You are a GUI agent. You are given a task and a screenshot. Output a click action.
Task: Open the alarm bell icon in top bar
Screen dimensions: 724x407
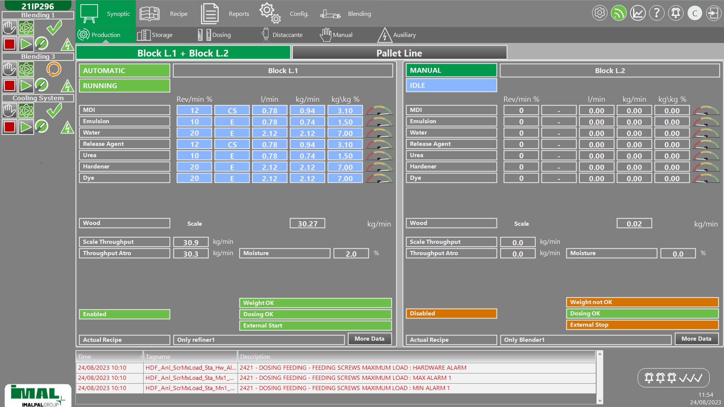coord(675,13)
